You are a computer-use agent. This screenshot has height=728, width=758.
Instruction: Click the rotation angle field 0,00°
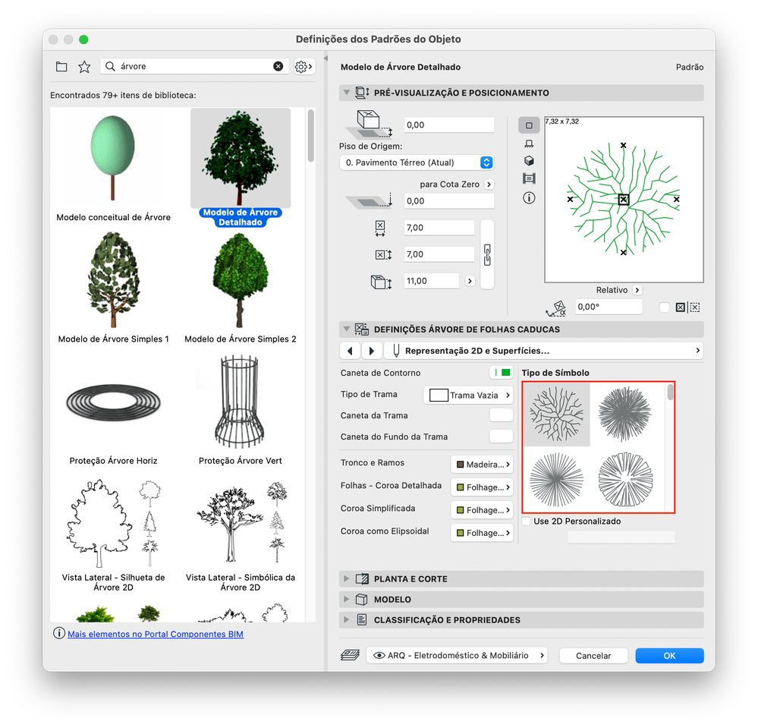609,307
